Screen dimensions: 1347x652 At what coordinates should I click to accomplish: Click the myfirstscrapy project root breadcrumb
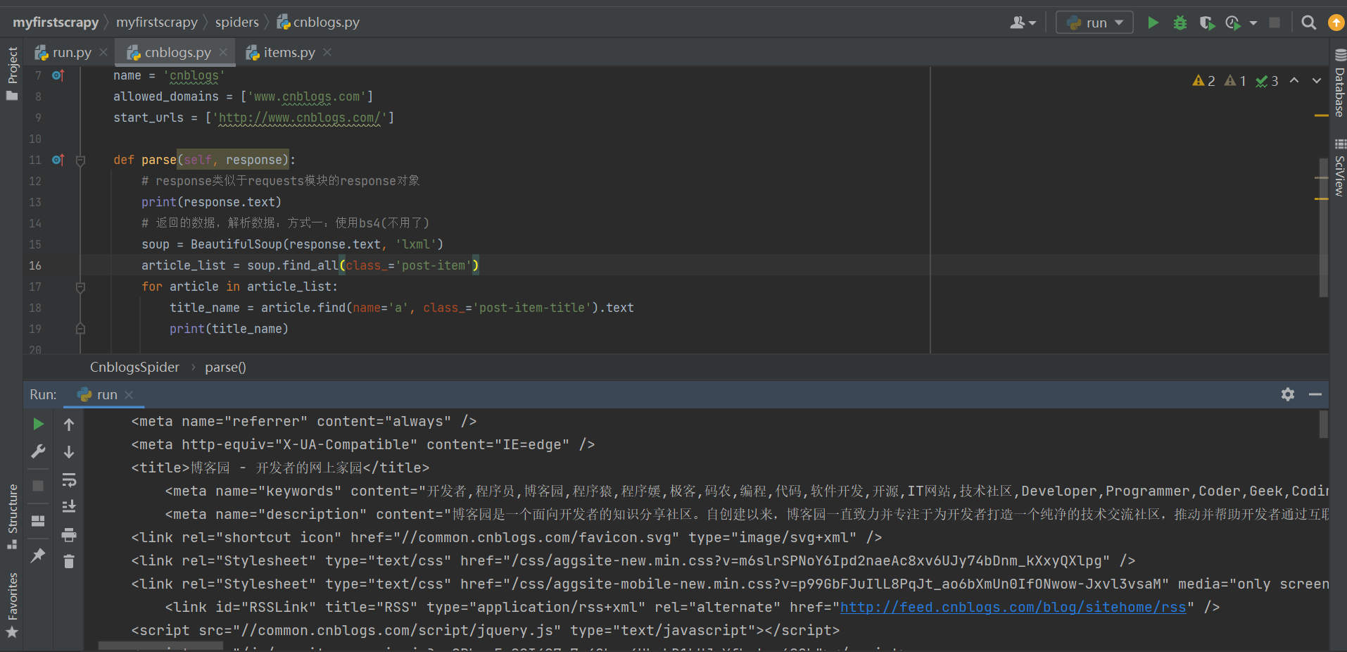(x=56, y=23)
